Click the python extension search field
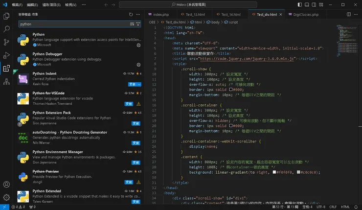The image size is (362, 210). 73,23
